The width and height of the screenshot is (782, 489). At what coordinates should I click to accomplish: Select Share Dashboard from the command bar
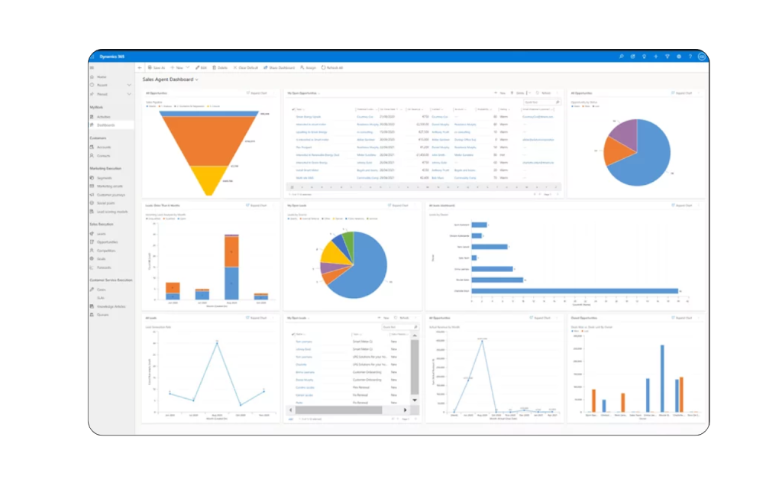point(280,67)
